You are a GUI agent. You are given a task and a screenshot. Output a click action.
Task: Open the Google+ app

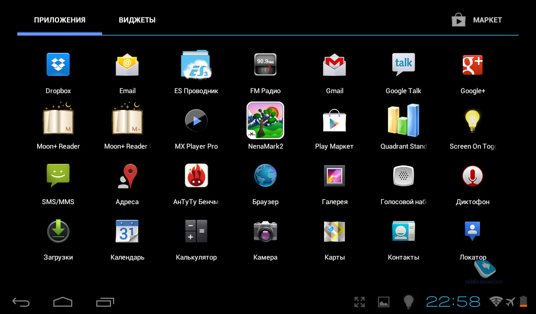473,64
